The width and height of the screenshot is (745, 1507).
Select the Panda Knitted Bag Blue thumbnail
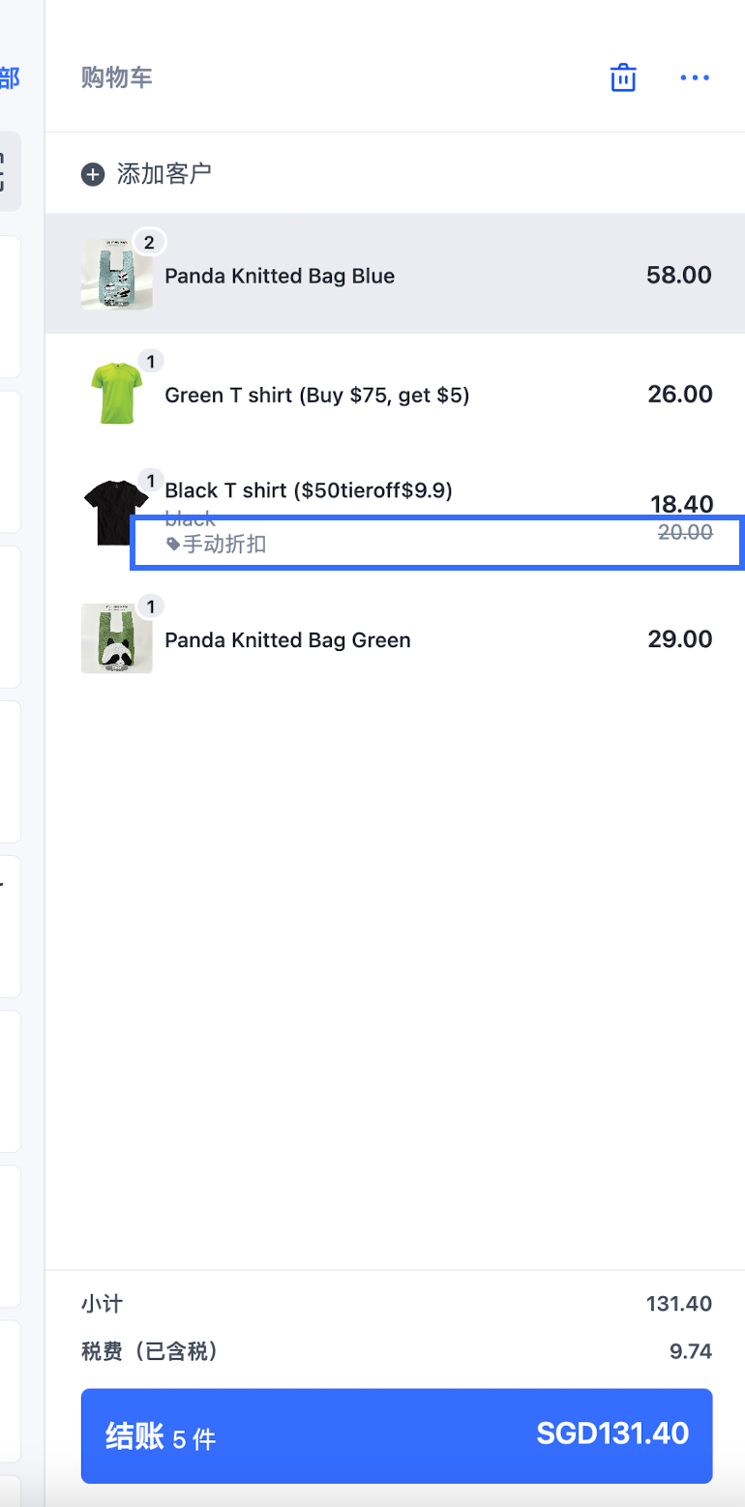coord(117,275)
